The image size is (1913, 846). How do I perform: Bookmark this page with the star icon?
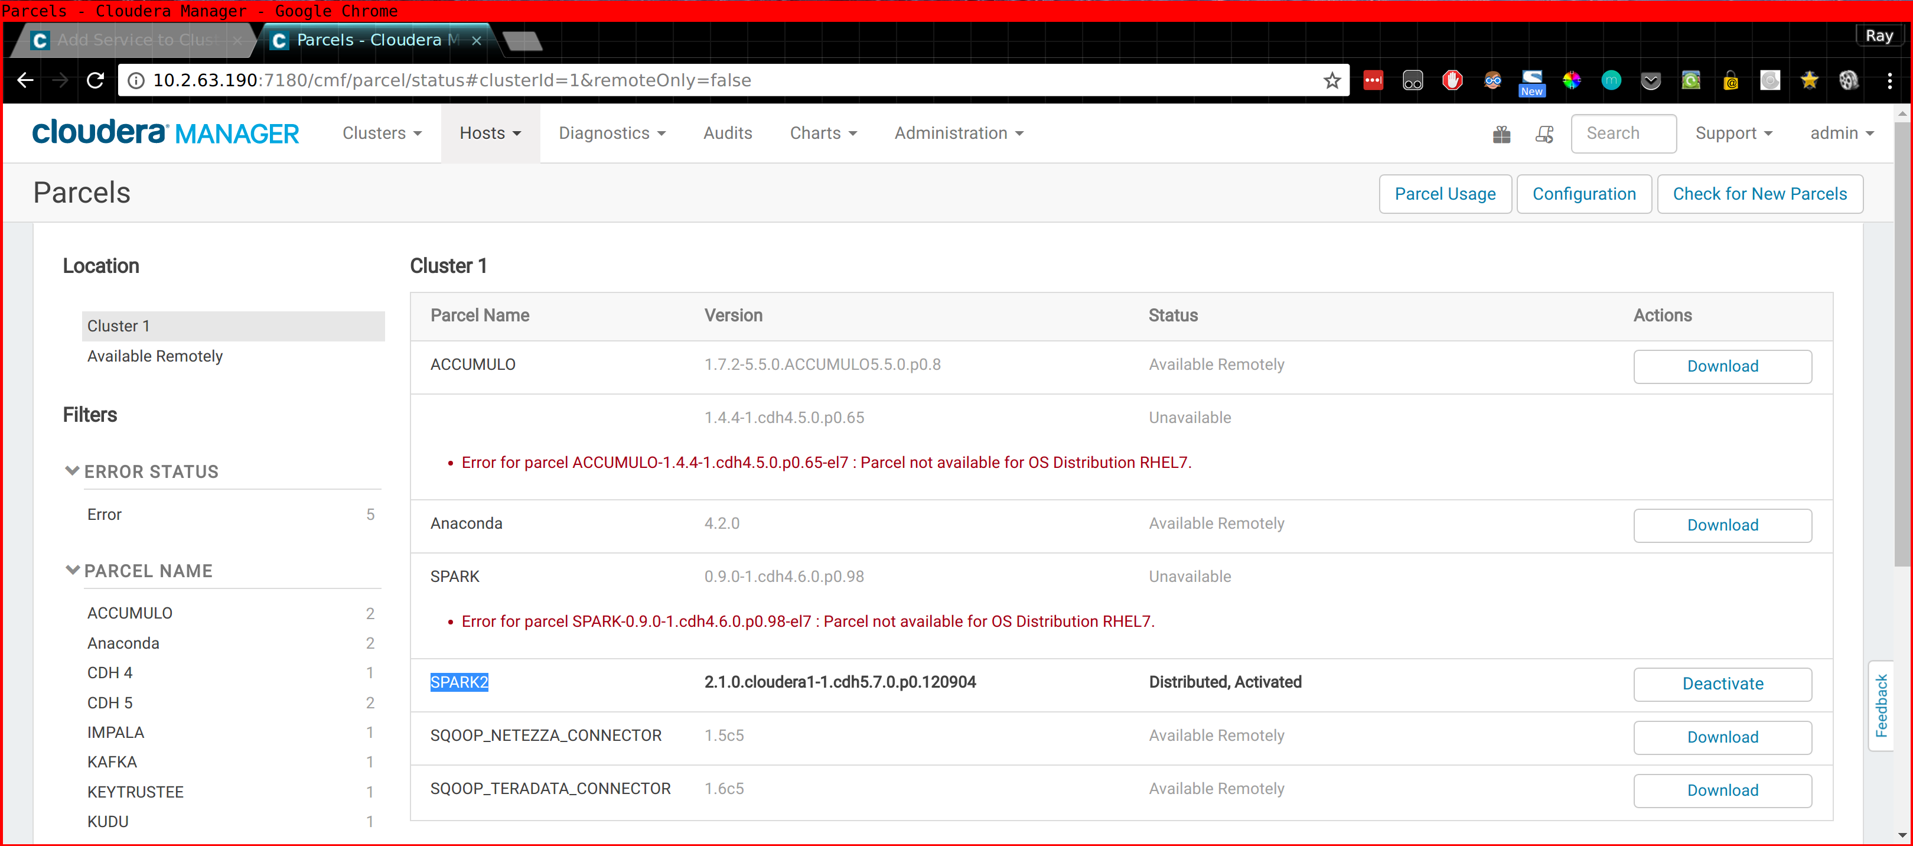(x=1331, y=80)
